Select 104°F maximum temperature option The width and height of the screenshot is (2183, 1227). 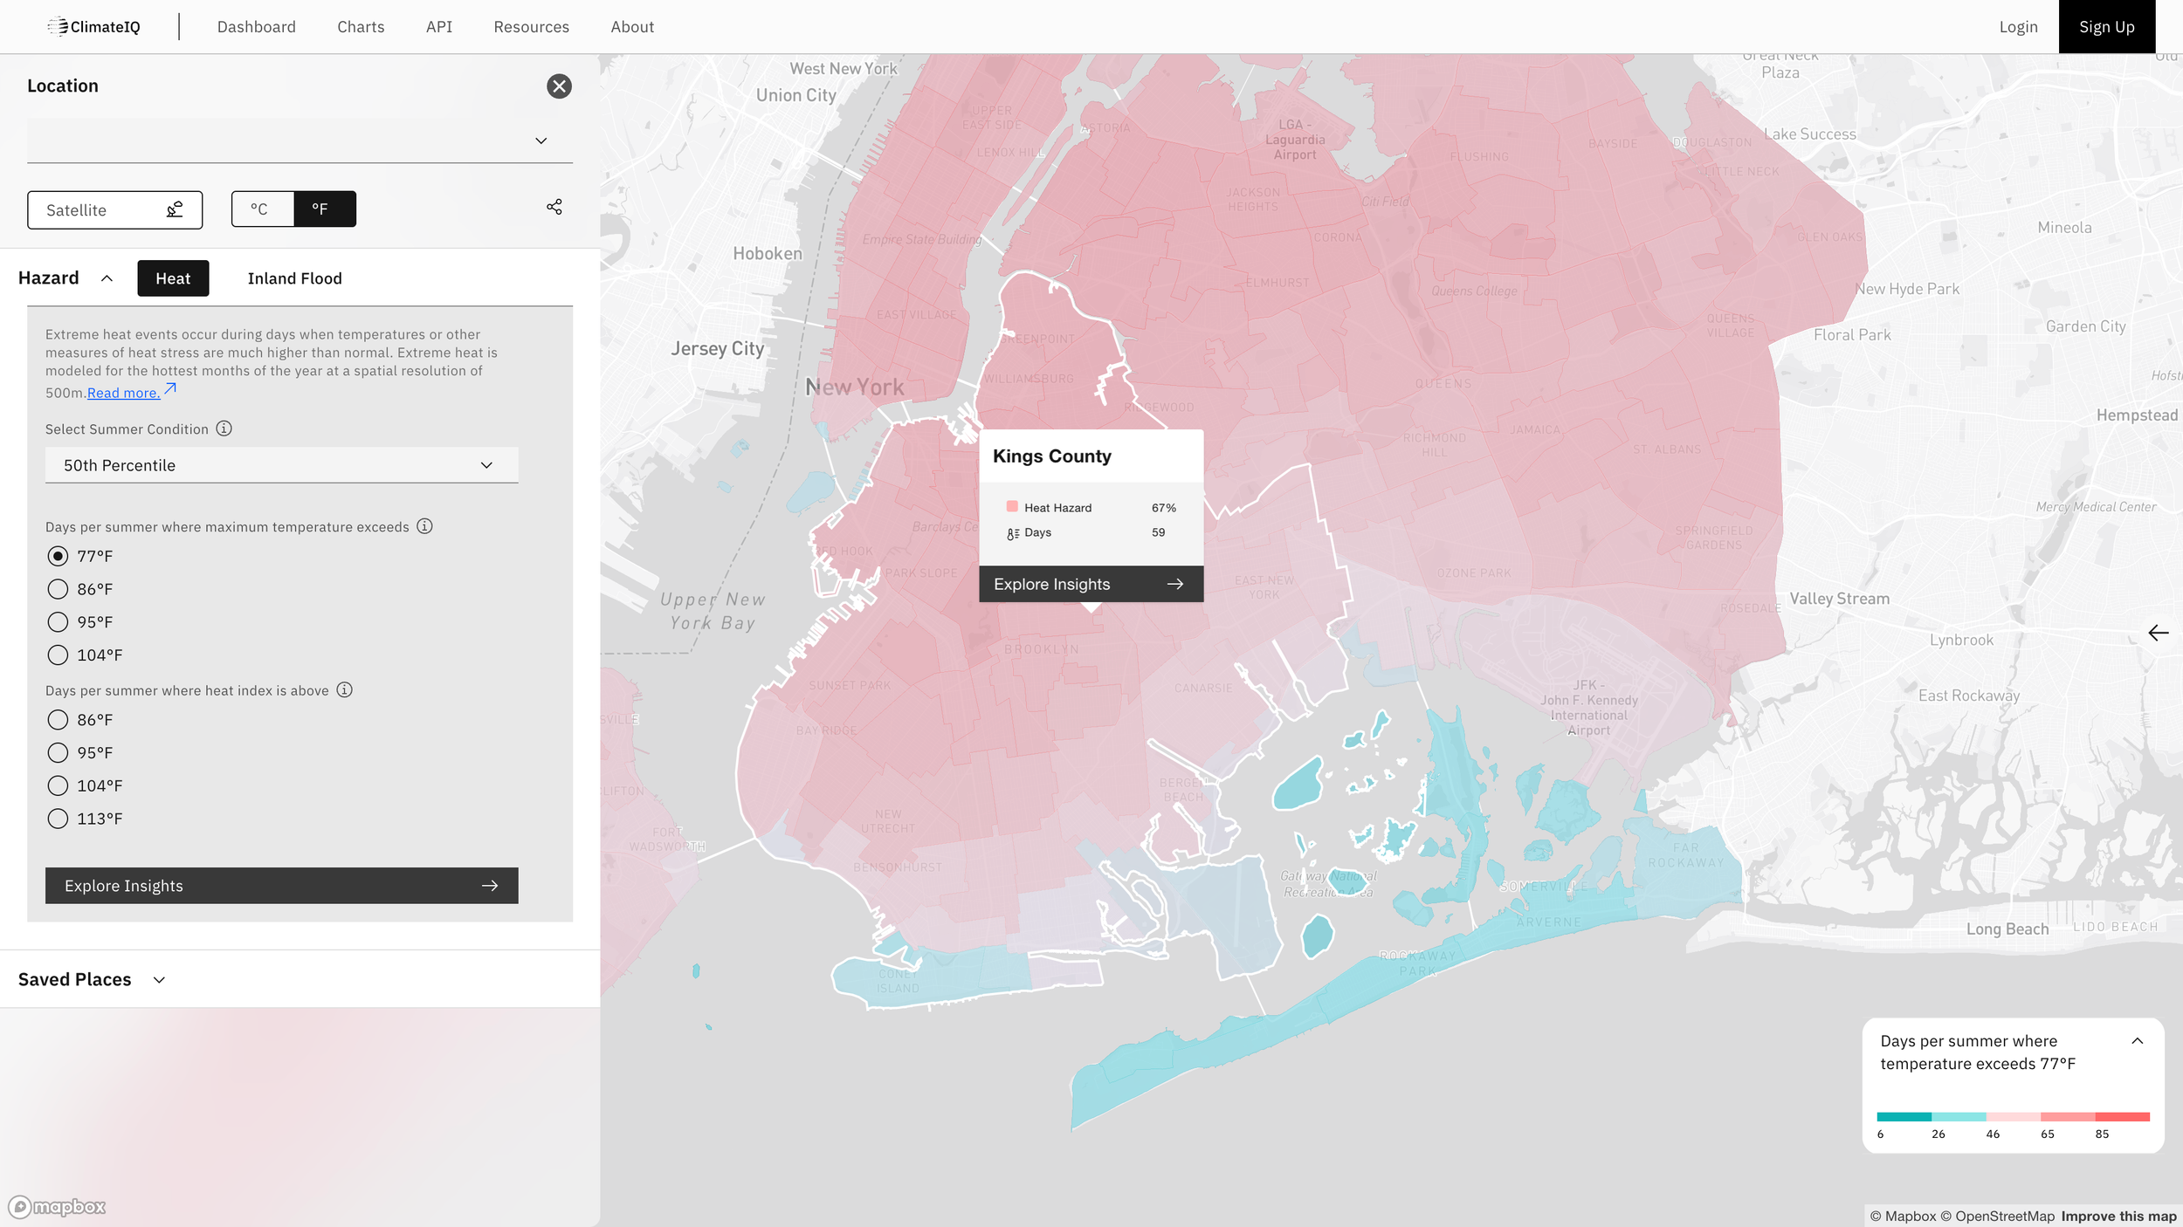tap(58, 655)
